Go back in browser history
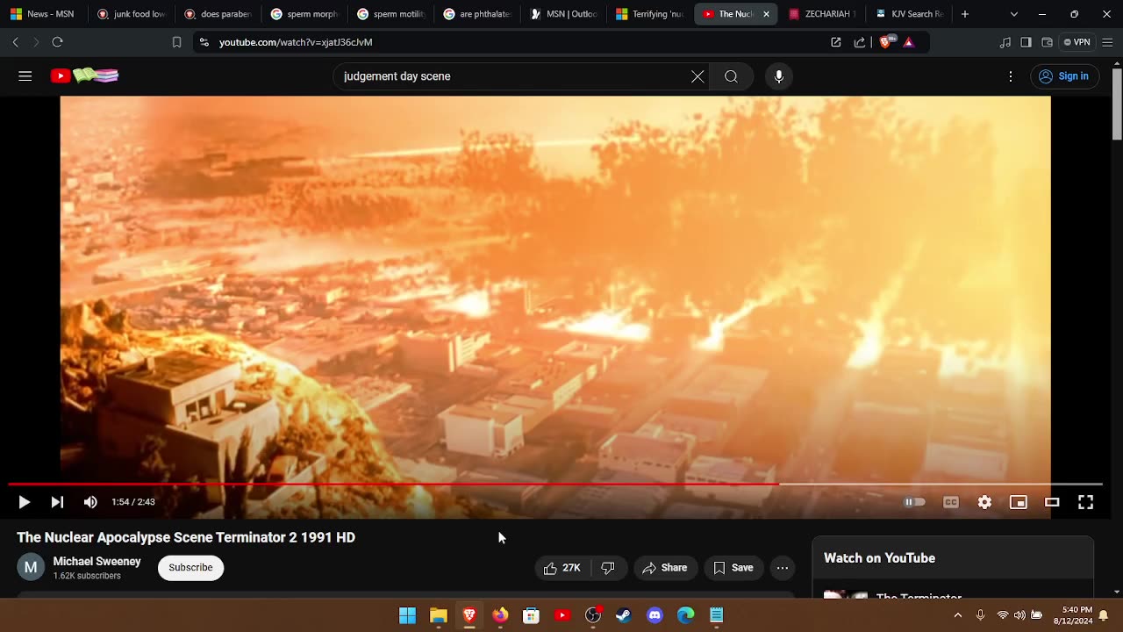Image resolution: width=1123 pixels, height=632 pixels. tap(15, 42)
